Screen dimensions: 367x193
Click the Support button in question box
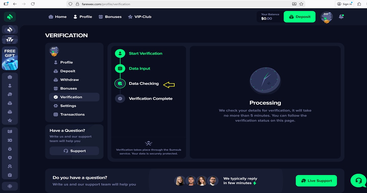74,151
